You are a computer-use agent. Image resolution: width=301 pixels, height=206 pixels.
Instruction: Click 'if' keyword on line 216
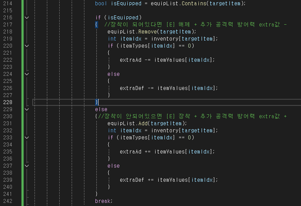[98, 18]
